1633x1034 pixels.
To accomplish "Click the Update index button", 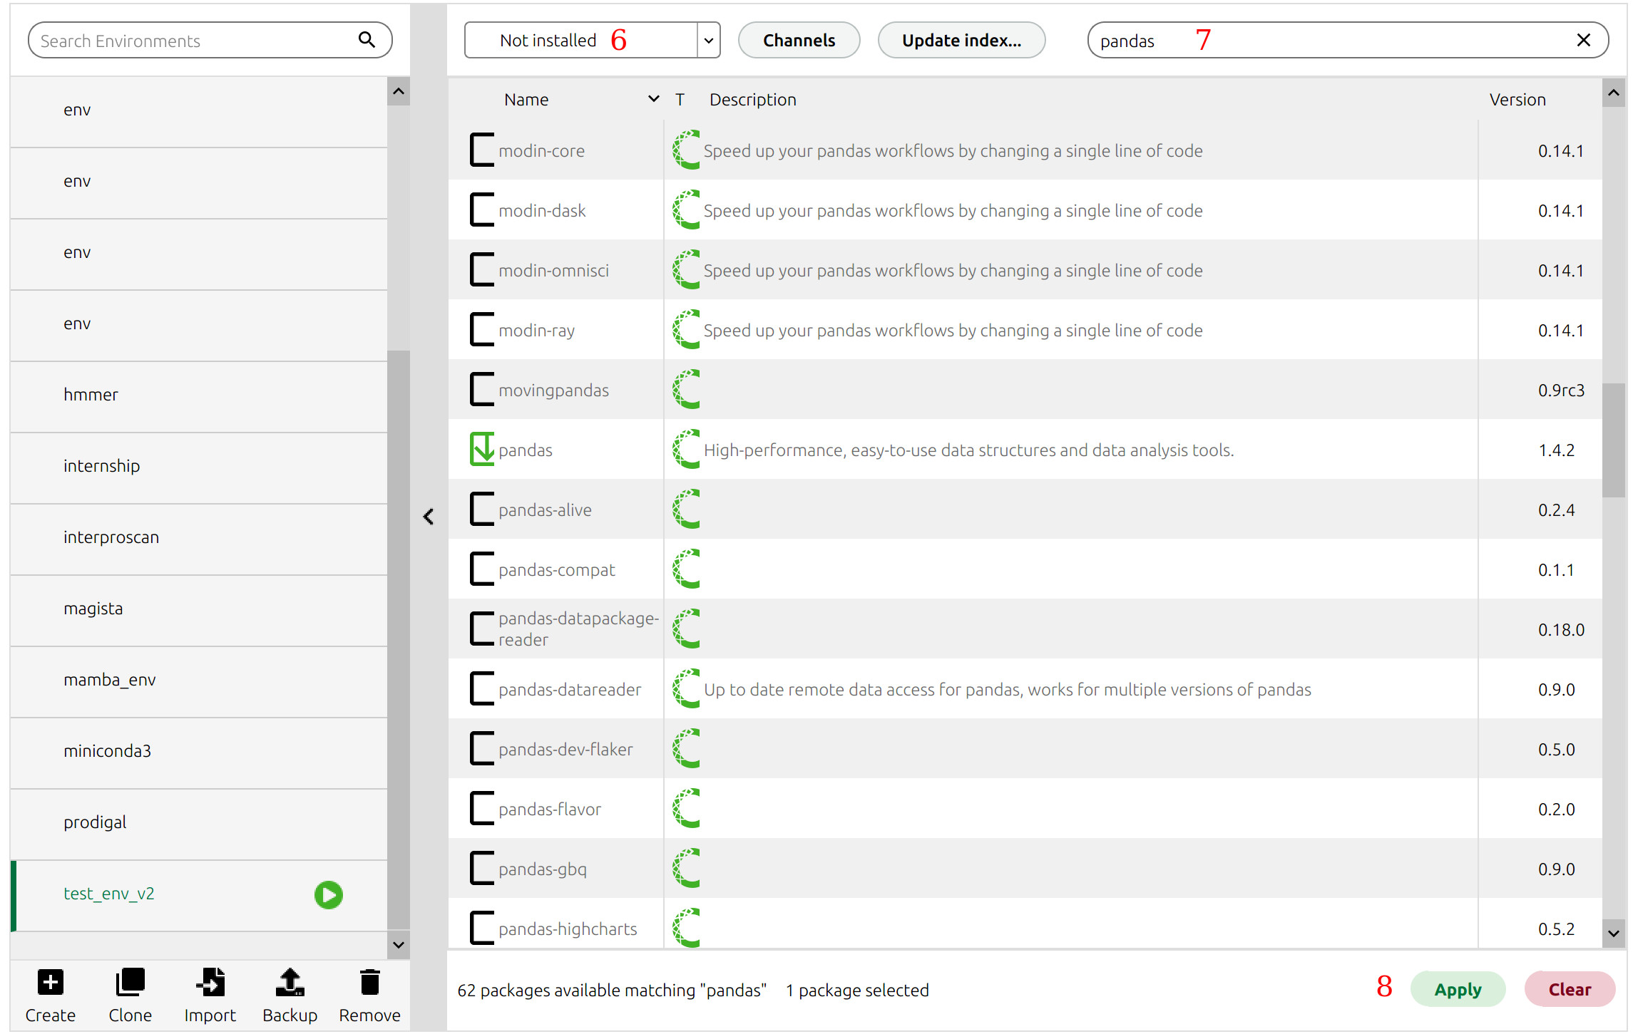I will [961, 40].
